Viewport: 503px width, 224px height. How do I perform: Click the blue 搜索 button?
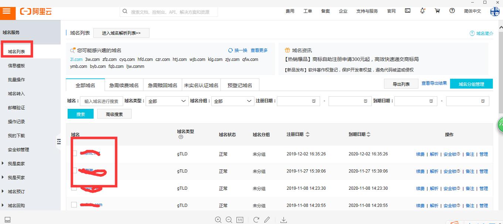pos(81,114)
